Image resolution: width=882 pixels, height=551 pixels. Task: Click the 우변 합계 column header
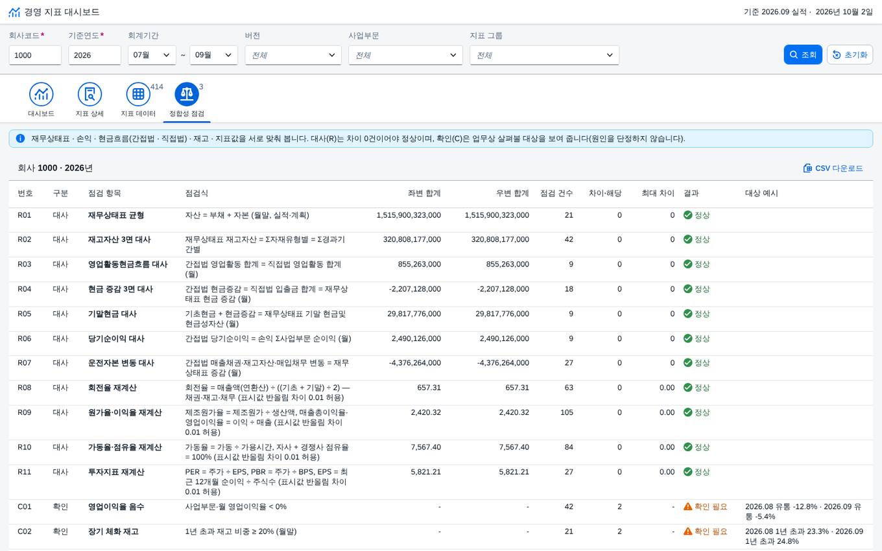(512, 193)
